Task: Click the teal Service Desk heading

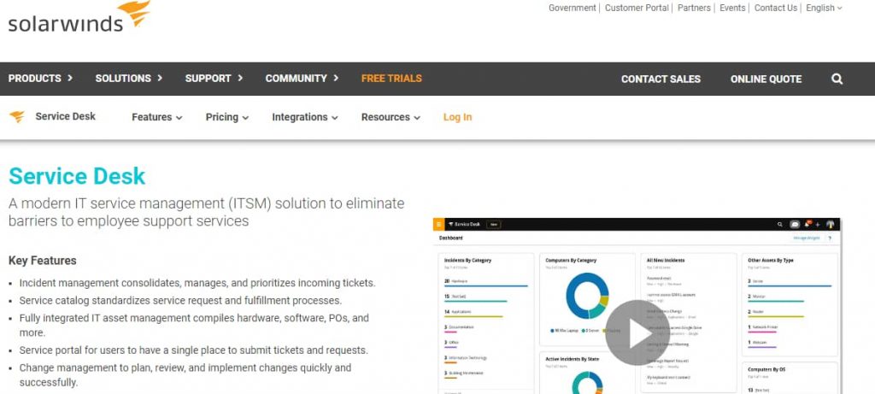Action: coord(77,176)
